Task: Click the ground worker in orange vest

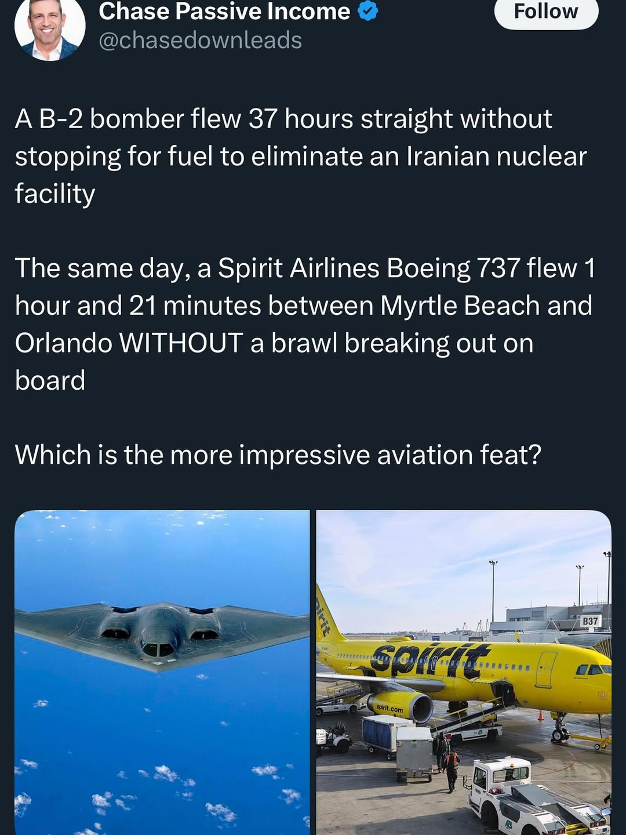Action: pos(452,770)
